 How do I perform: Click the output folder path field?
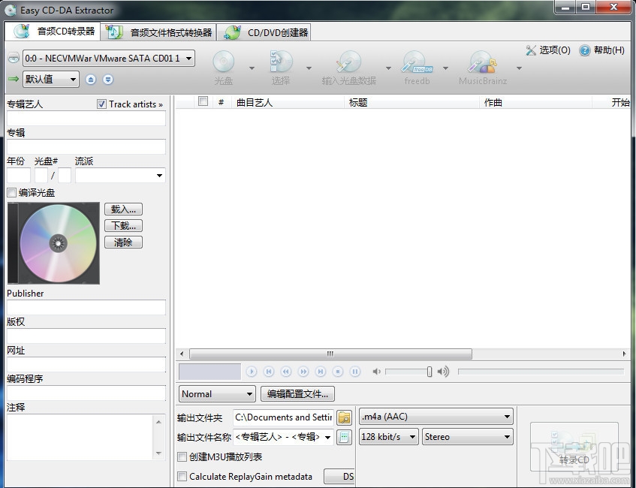pyautogui.click(x=283, y=417)
